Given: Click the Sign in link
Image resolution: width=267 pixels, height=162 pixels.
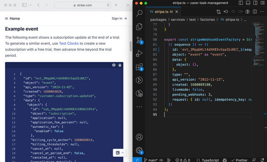Looking at the screenshot, I should click(x=119, y=18).
